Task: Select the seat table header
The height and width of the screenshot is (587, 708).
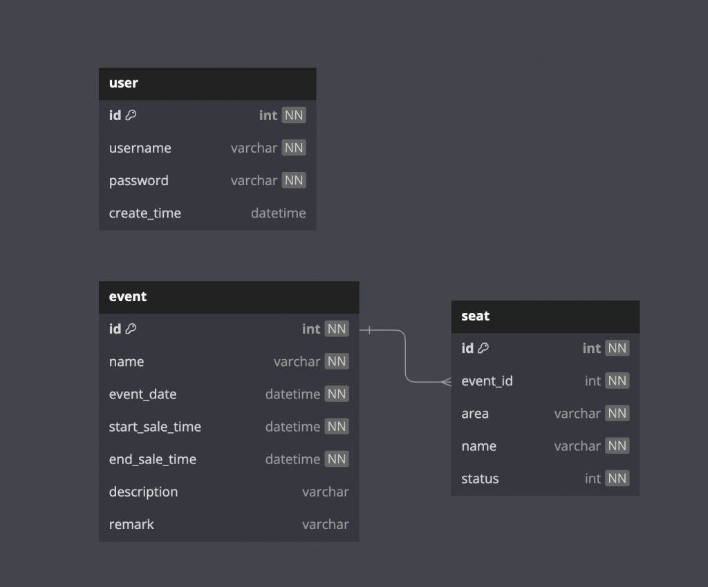Action: (545, 316)
